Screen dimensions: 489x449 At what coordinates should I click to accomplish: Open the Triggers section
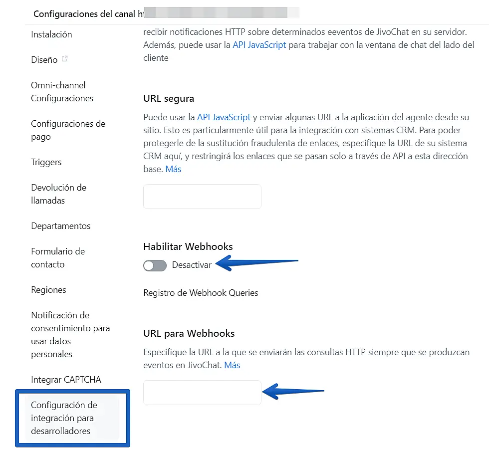pyautogui.click(x=46, y=162)
